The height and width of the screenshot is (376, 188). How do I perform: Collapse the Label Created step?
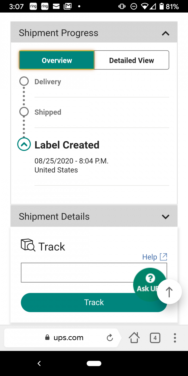click(24, 144)
